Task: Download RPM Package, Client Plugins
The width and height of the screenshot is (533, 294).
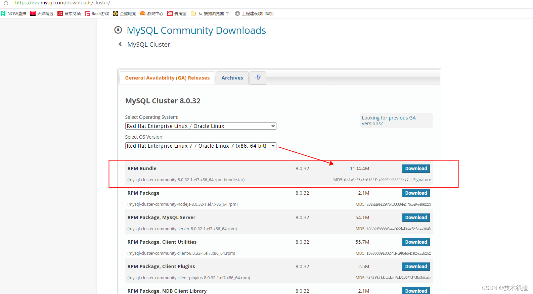Action: tap(416, 266)
